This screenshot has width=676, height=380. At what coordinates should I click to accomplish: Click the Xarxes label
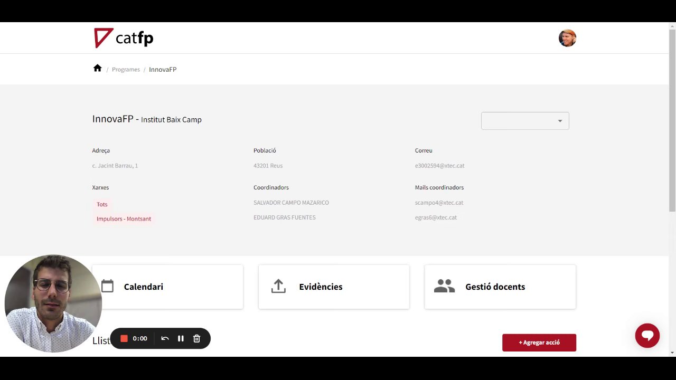point(100,187)
